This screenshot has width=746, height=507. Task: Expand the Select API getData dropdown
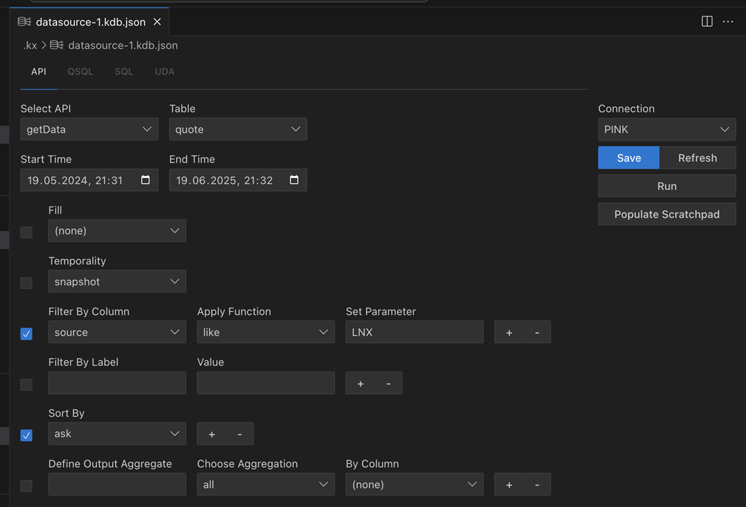pos(89,129)
